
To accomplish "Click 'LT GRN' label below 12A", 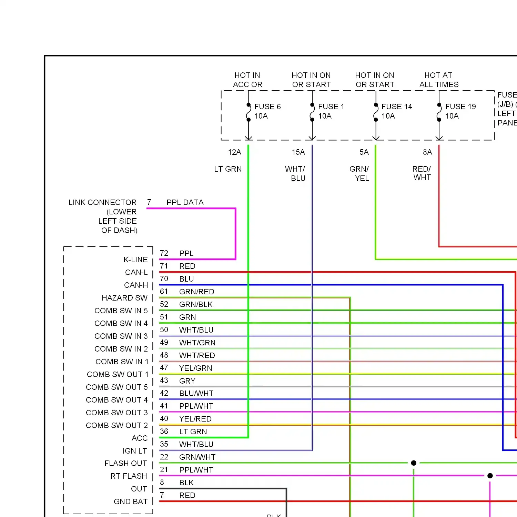I will 228,169.
